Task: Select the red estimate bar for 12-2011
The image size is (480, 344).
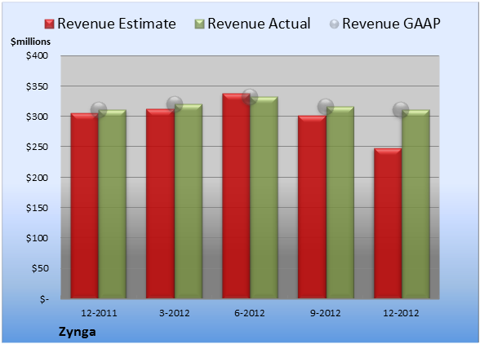Action: (85, 205)
